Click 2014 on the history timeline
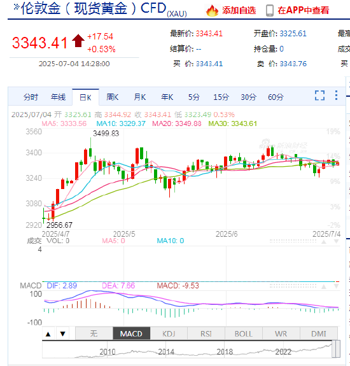The image size is (350, 366). point(166,352)
